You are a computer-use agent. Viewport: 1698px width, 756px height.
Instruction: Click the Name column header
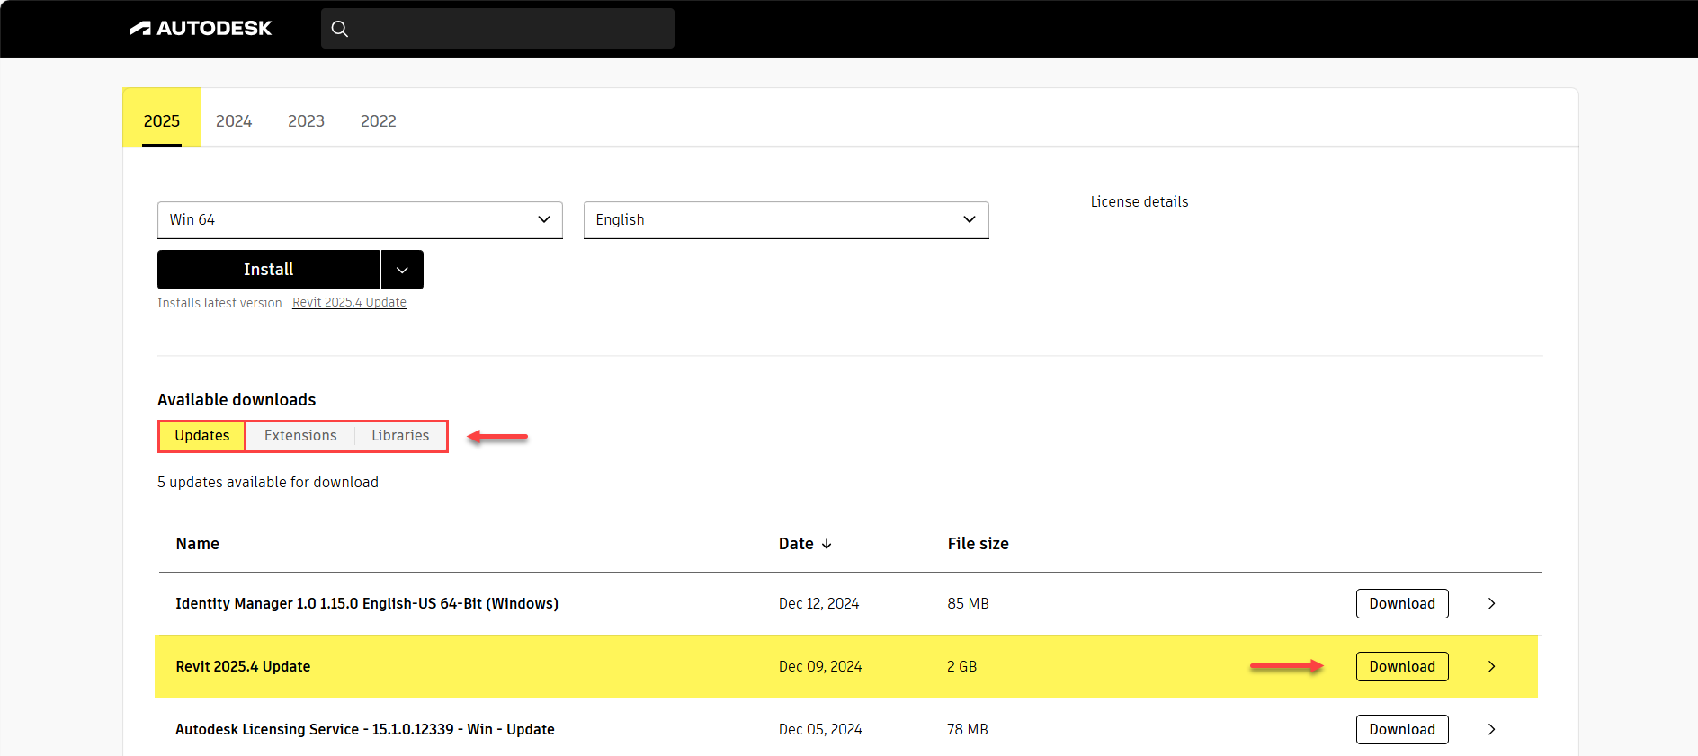point(198,544)
